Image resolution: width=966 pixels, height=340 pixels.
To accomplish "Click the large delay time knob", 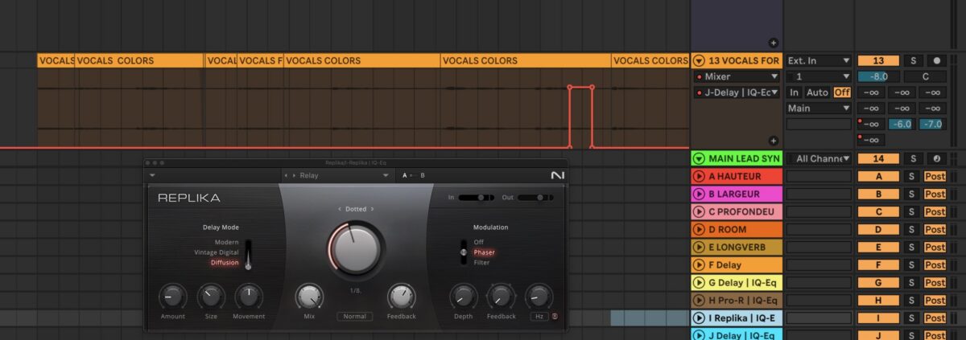I will click(355, 250).
